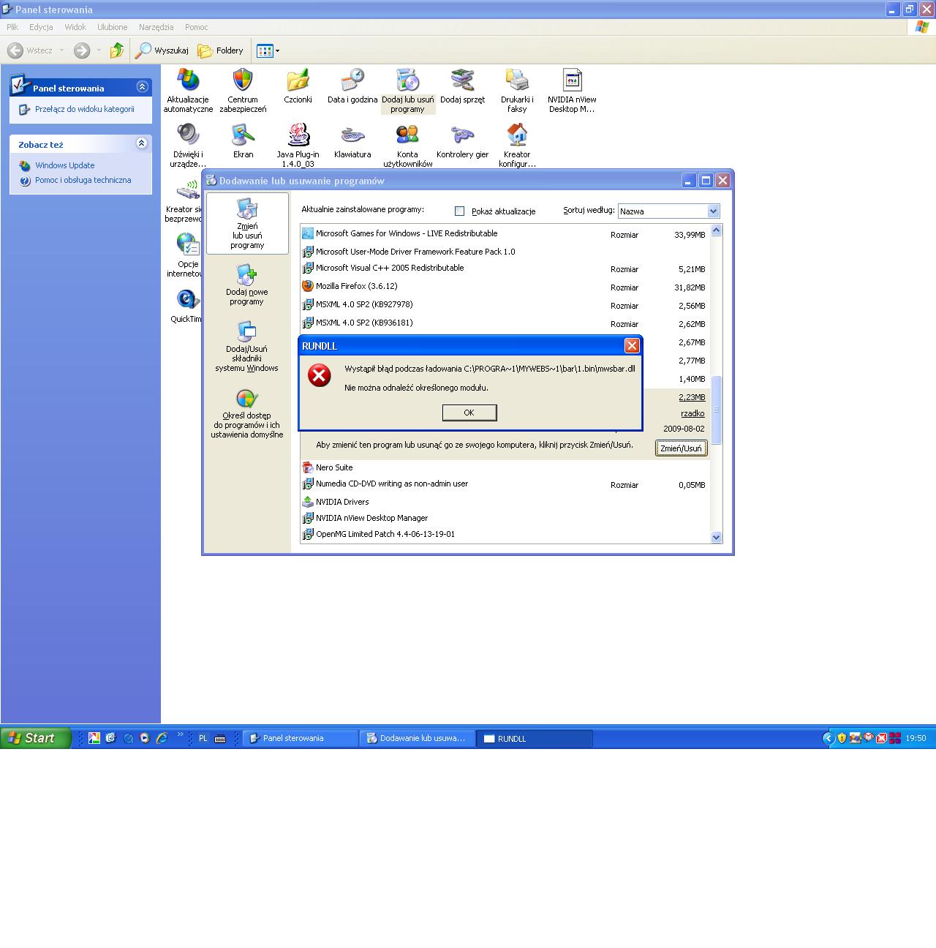936x948 pixels.
Task: Click the Wstecz back toolbar button
Action: (30, 50)
